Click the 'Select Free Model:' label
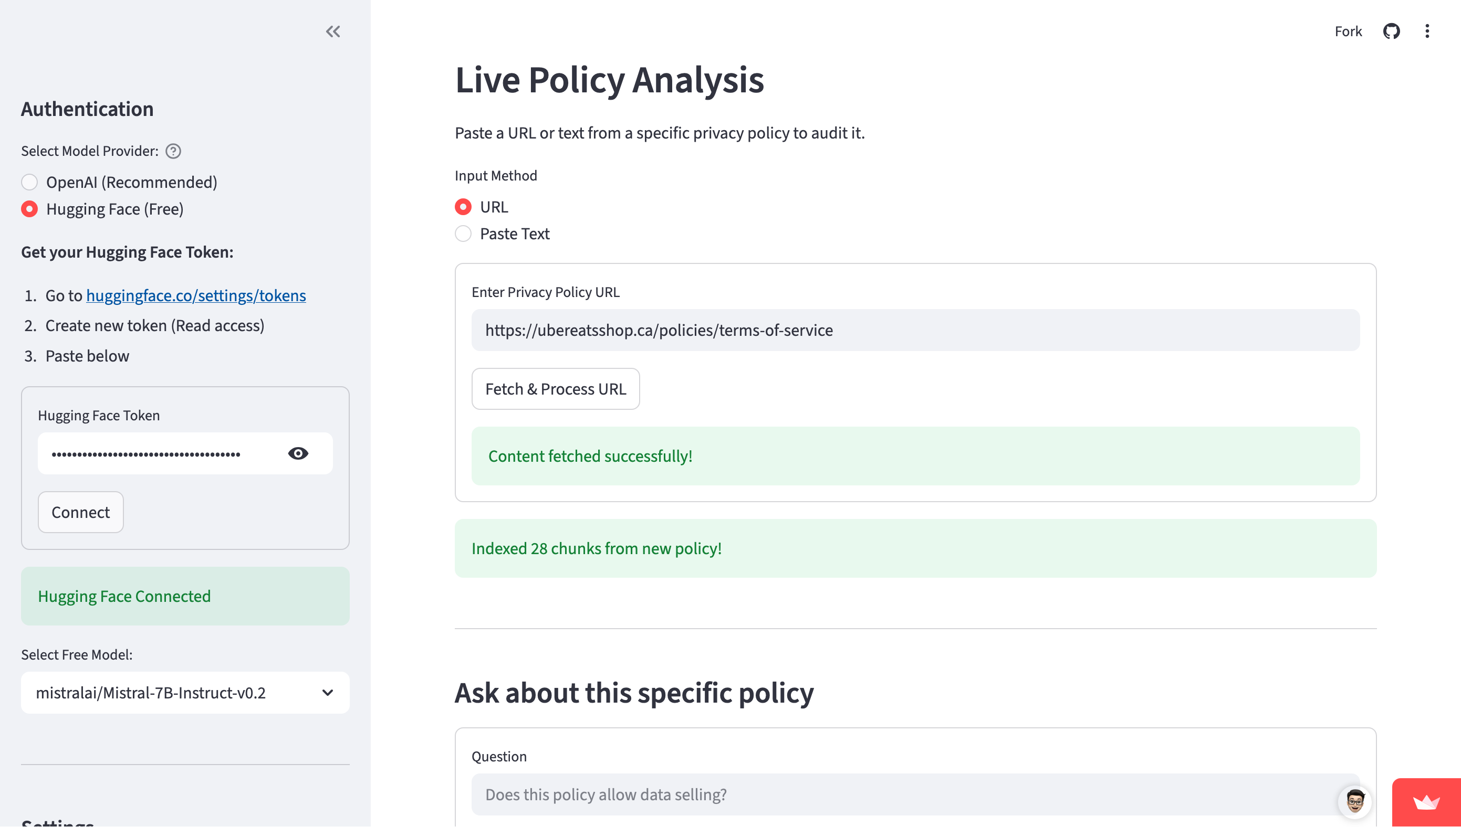1461x827 pixels. click(77, 655)
